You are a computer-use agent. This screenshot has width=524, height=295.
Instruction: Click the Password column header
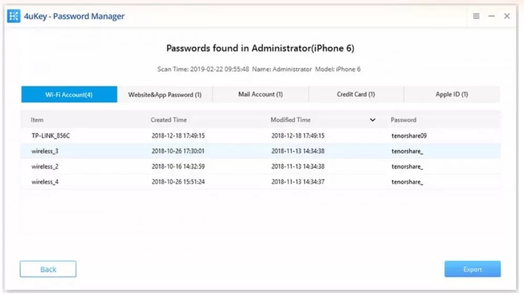403,120
